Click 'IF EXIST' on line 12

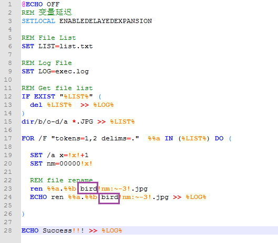(x=38, y=96)
